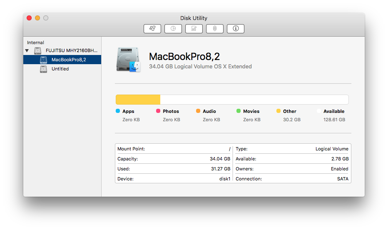
Task: Click the 34.04 GB Logical Volume subtitle
Action: coord(200,66)
